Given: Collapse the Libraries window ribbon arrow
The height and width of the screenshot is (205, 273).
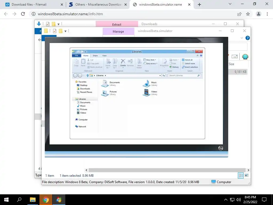Looking at the screenshot, I should [x=198, y=56].
